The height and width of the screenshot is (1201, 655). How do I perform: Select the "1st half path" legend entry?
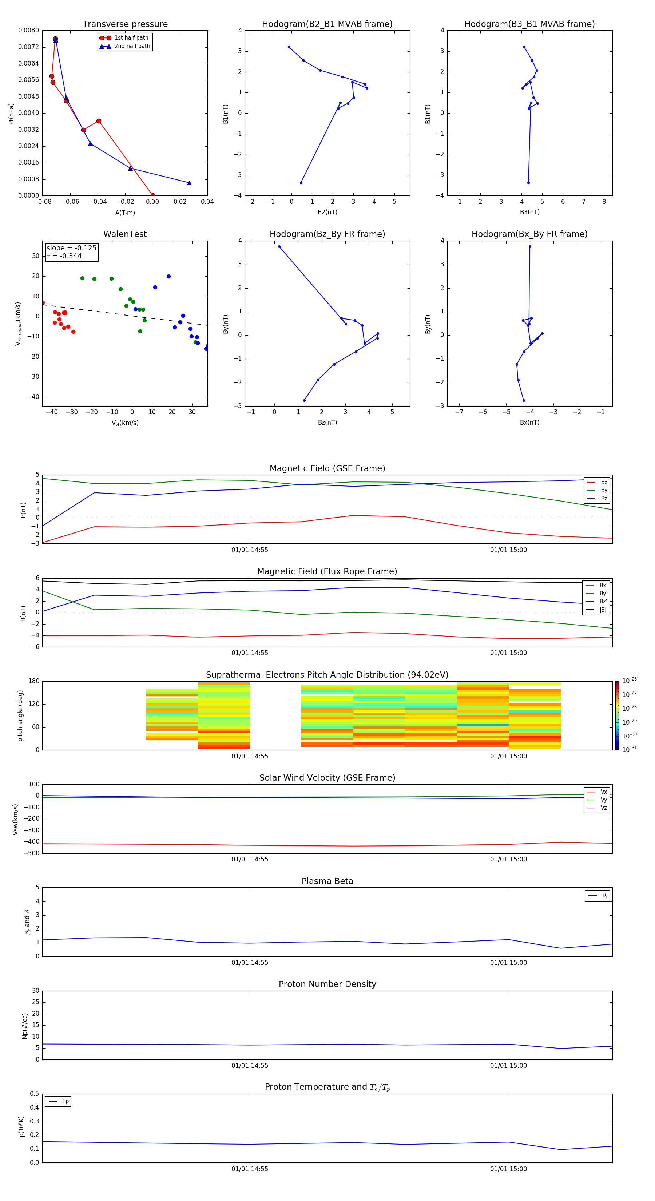coord(124,38)
